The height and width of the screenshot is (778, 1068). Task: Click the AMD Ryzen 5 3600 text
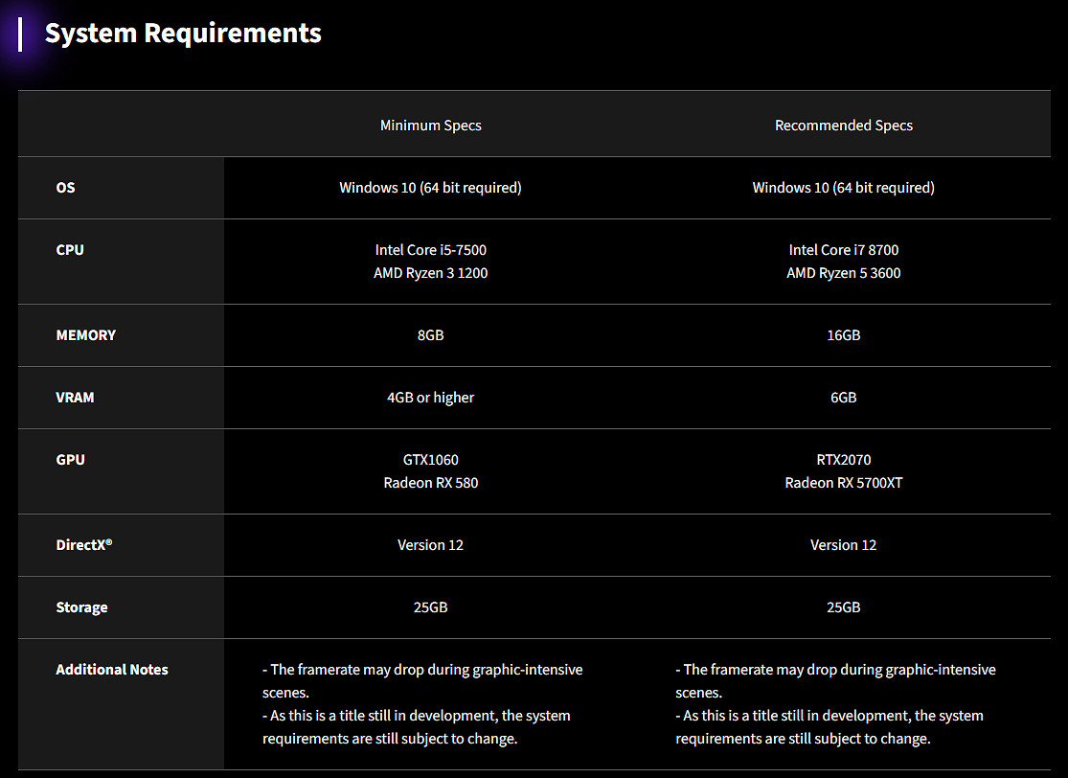point(843,273)
